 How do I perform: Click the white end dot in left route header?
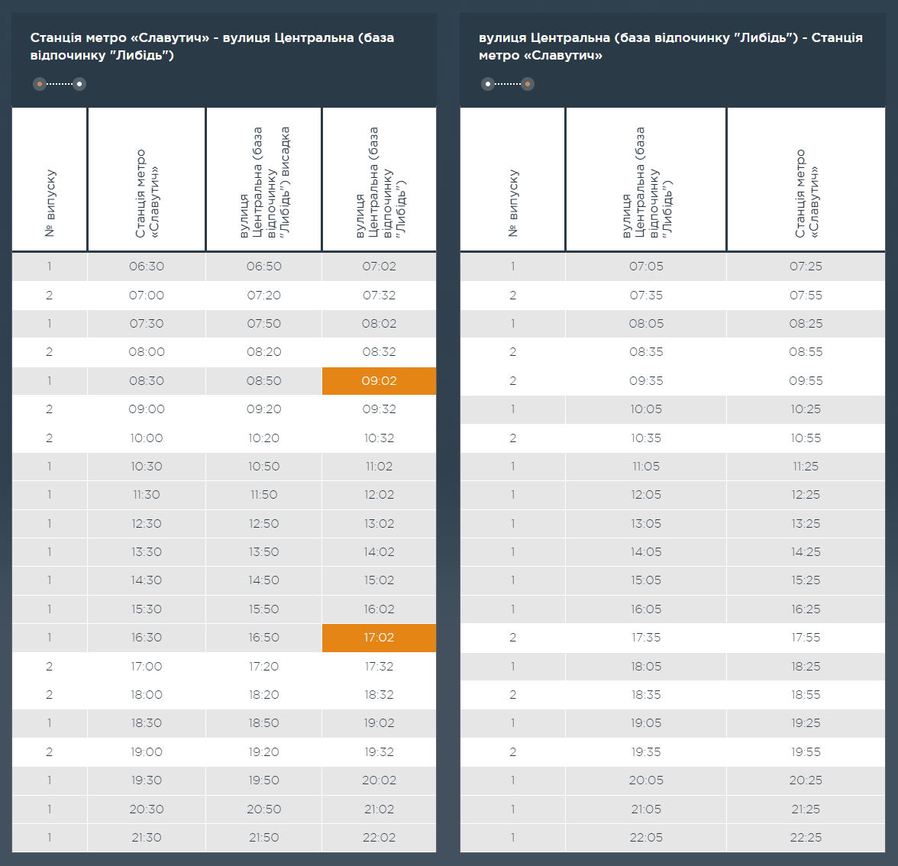coord(79,84)
